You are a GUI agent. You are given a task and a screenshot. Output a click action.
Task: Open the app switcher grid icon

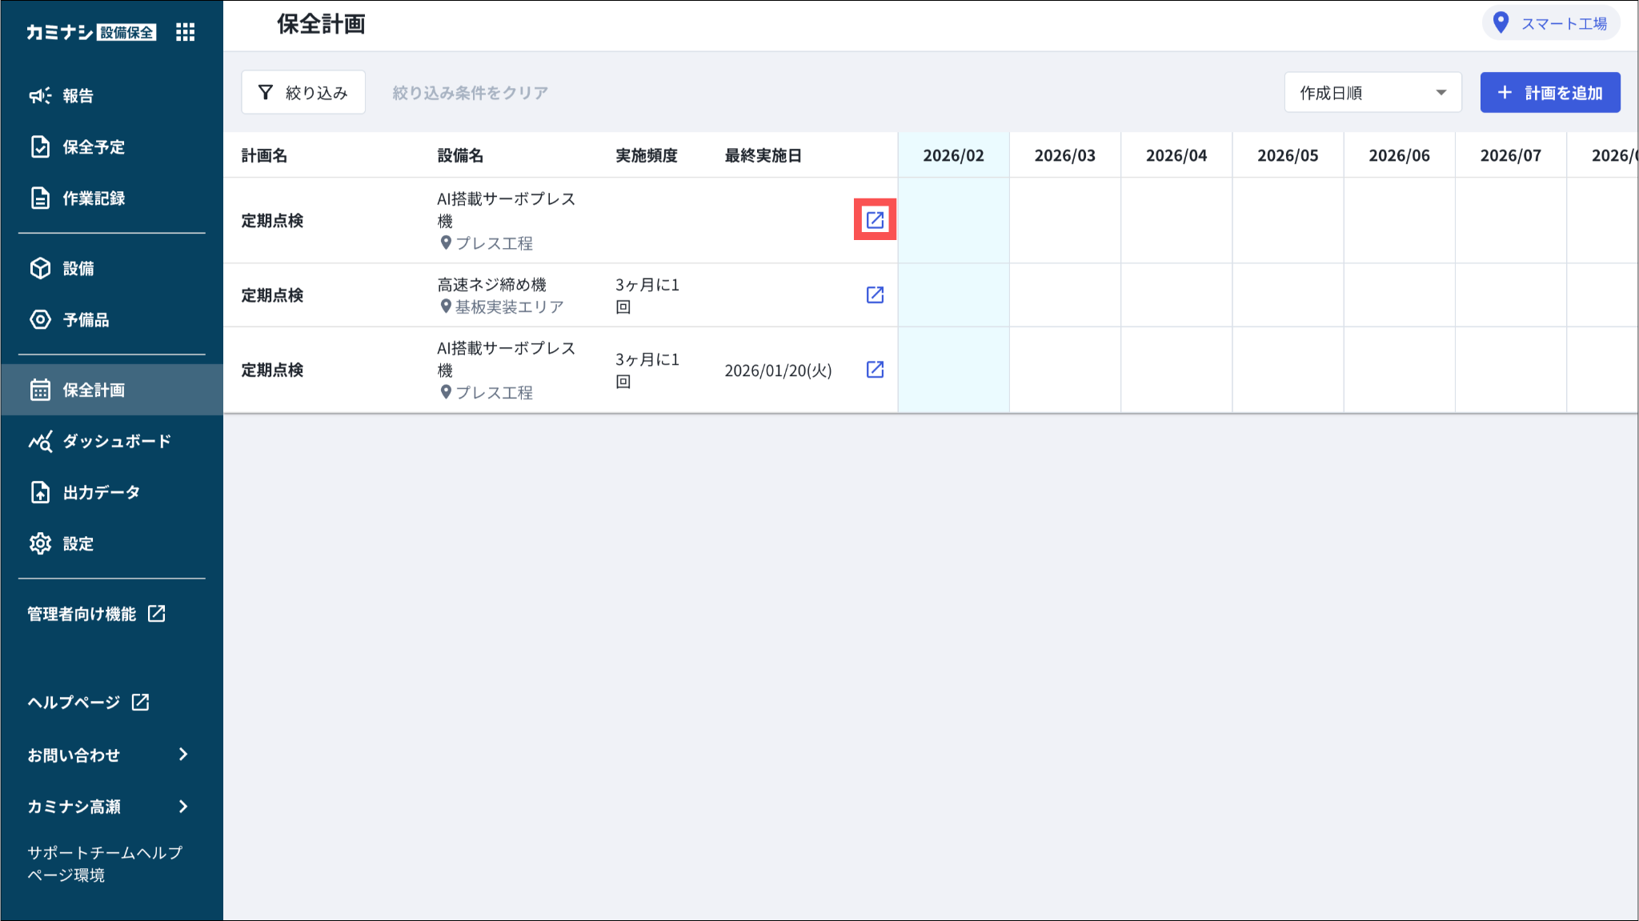coord(185,32)
